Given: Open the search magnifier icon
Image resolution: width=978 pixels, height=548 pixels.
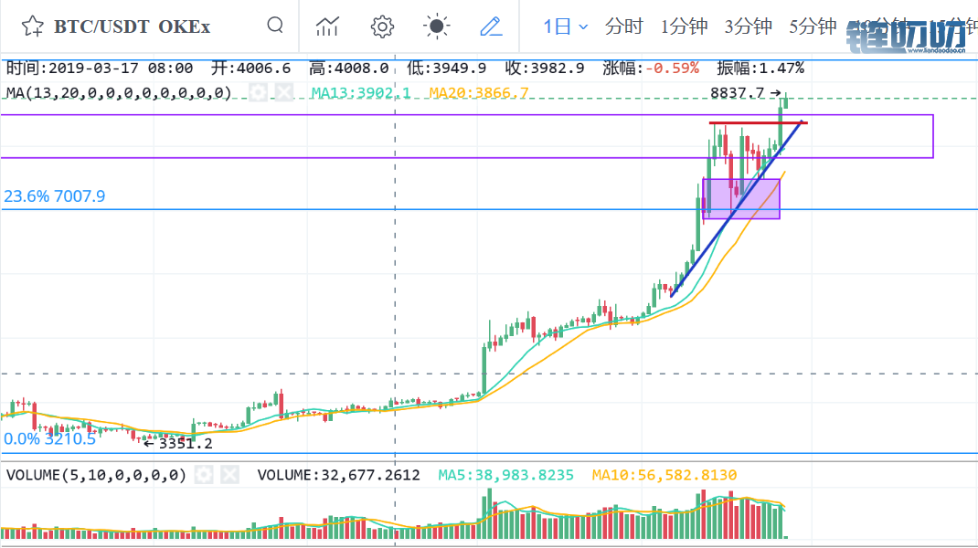Looking at the screenshot, I should coord(275,26).
